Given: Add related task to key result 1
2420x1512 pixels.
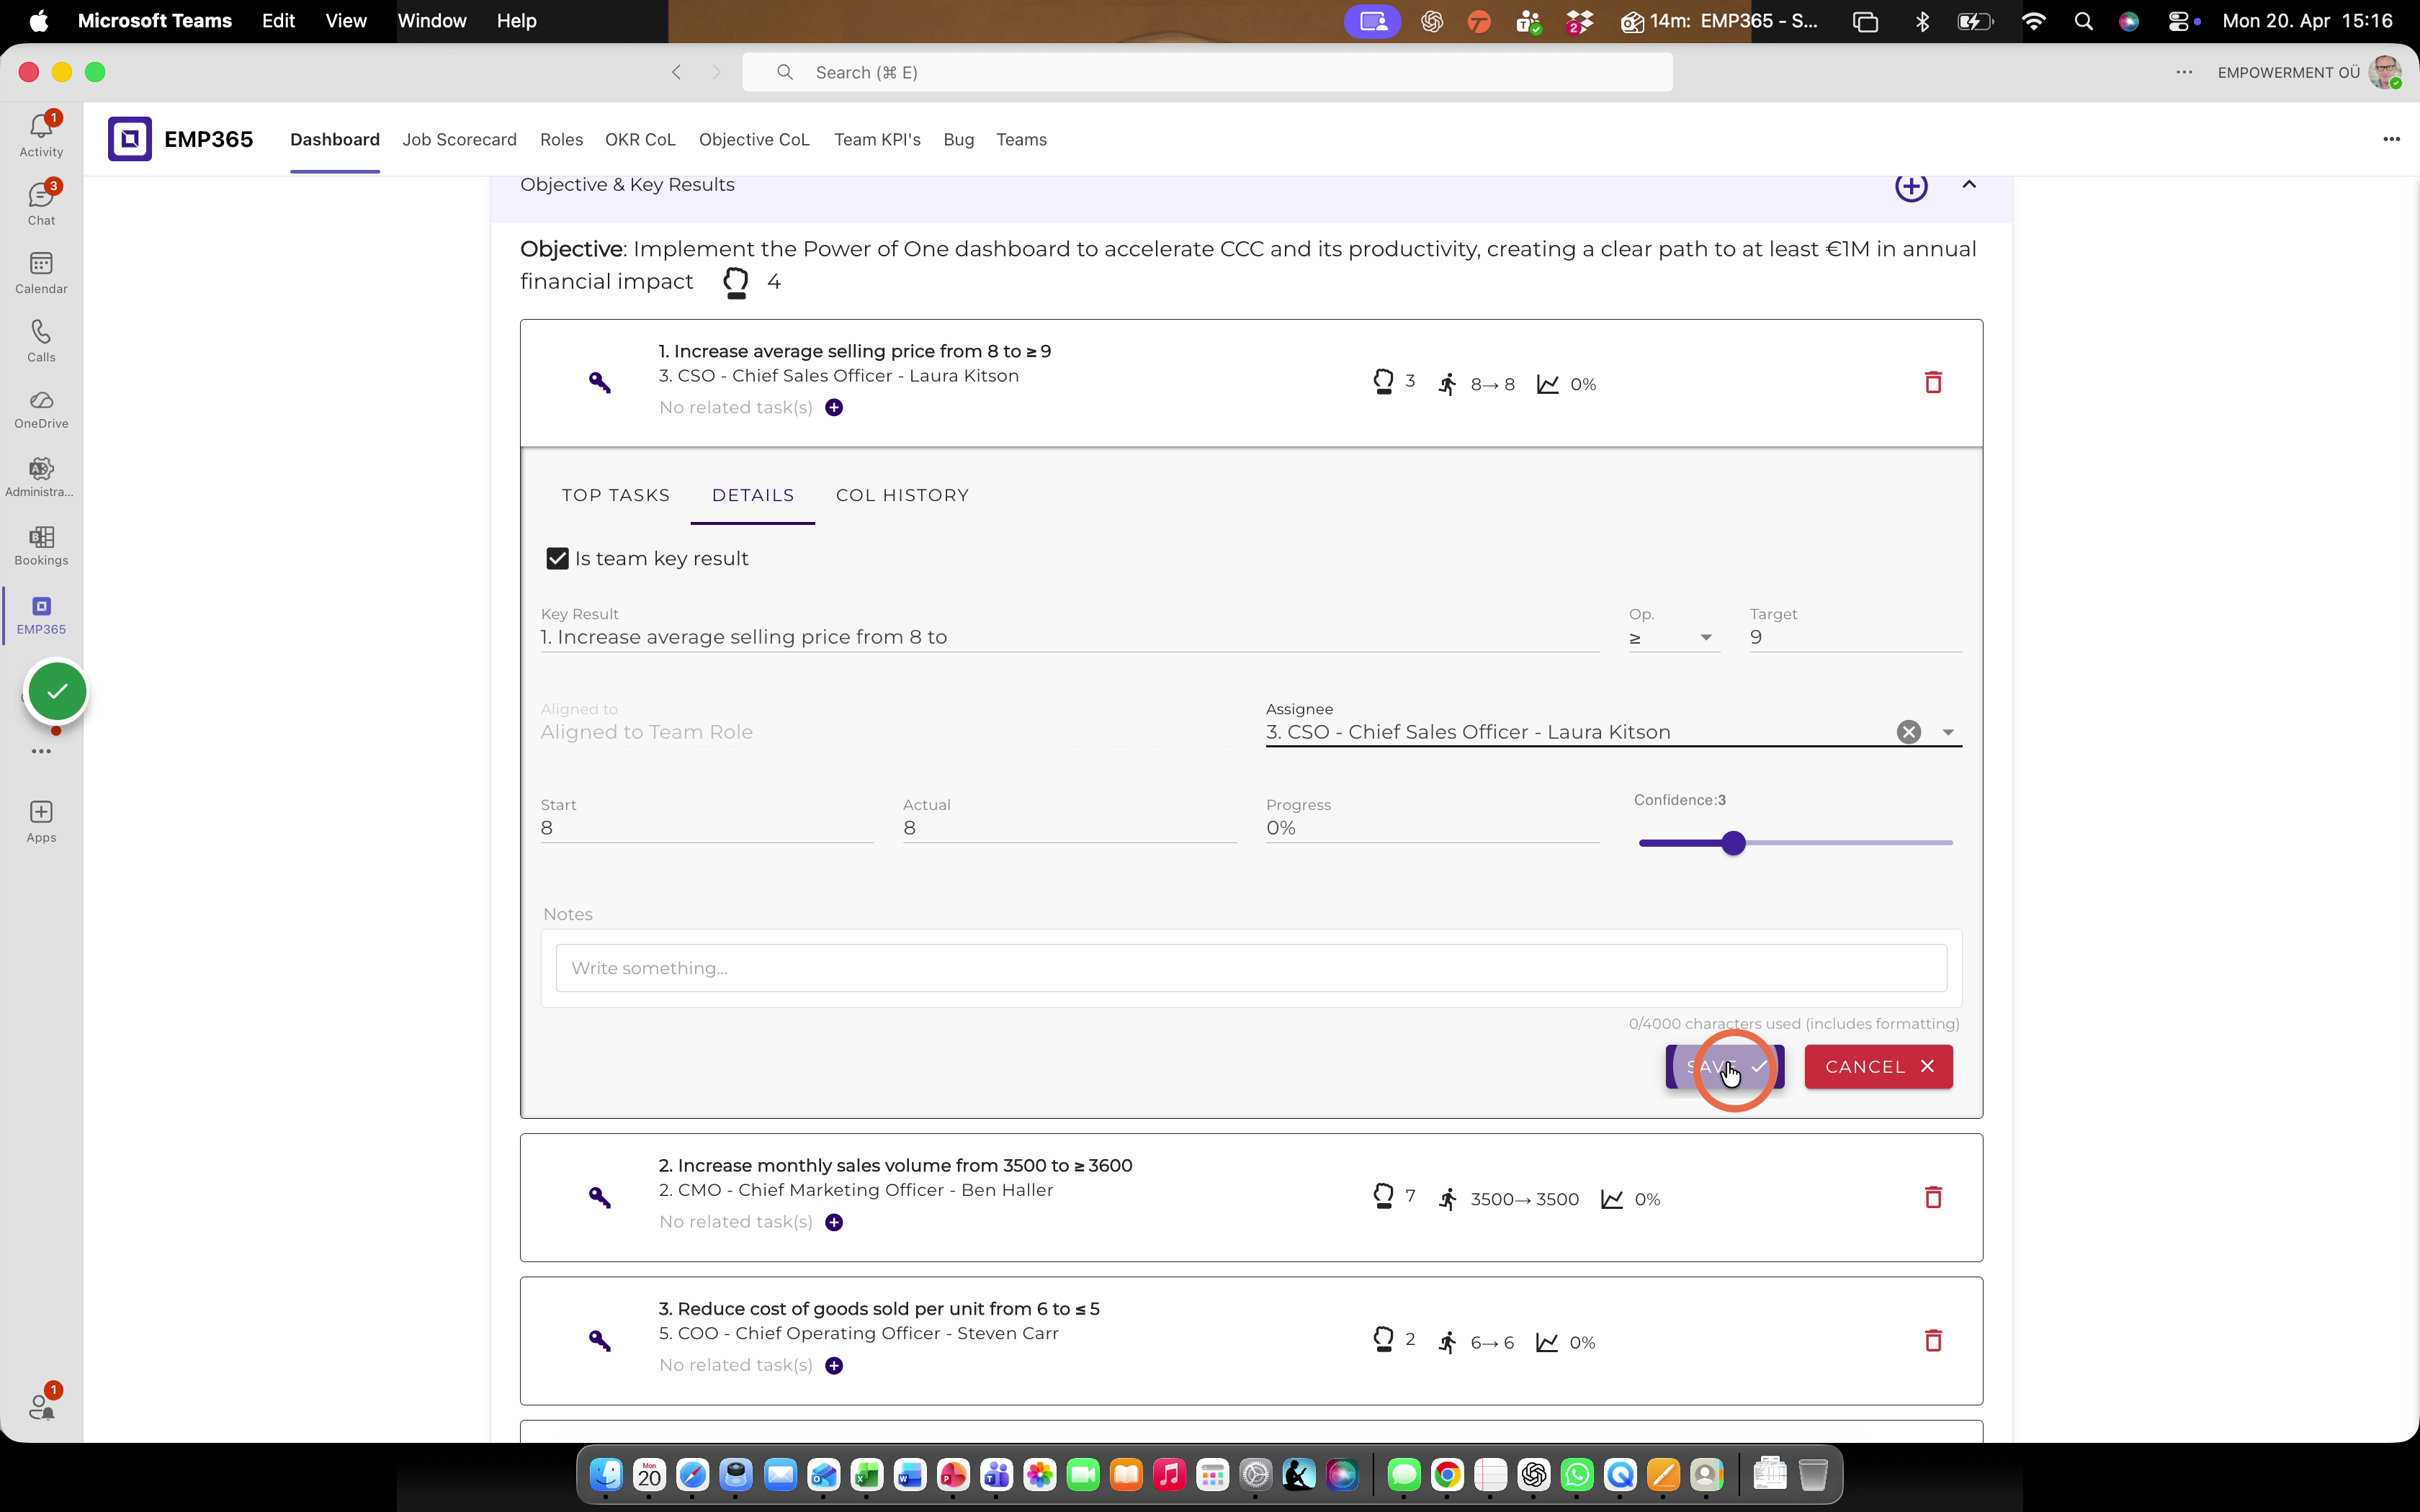Looking at the screenshot, I should point(834,407).
